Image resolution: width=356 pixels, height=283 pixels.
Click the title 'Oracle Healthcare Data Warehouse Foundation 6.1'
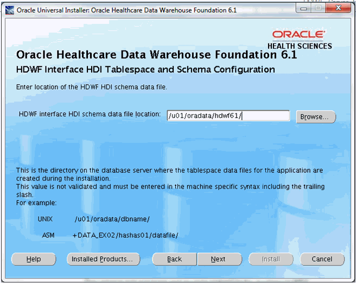[x=156, y=55]
